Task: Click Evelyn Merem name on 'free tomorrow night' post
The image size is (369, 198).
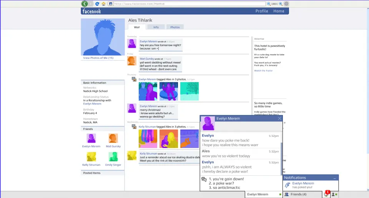Action: [x=148, y=42]
